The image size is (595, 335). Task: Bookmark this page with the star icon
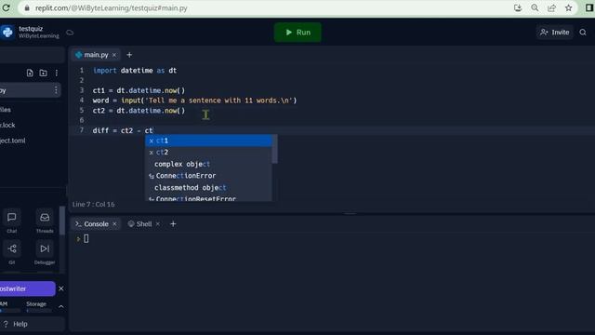click(568, 7)
